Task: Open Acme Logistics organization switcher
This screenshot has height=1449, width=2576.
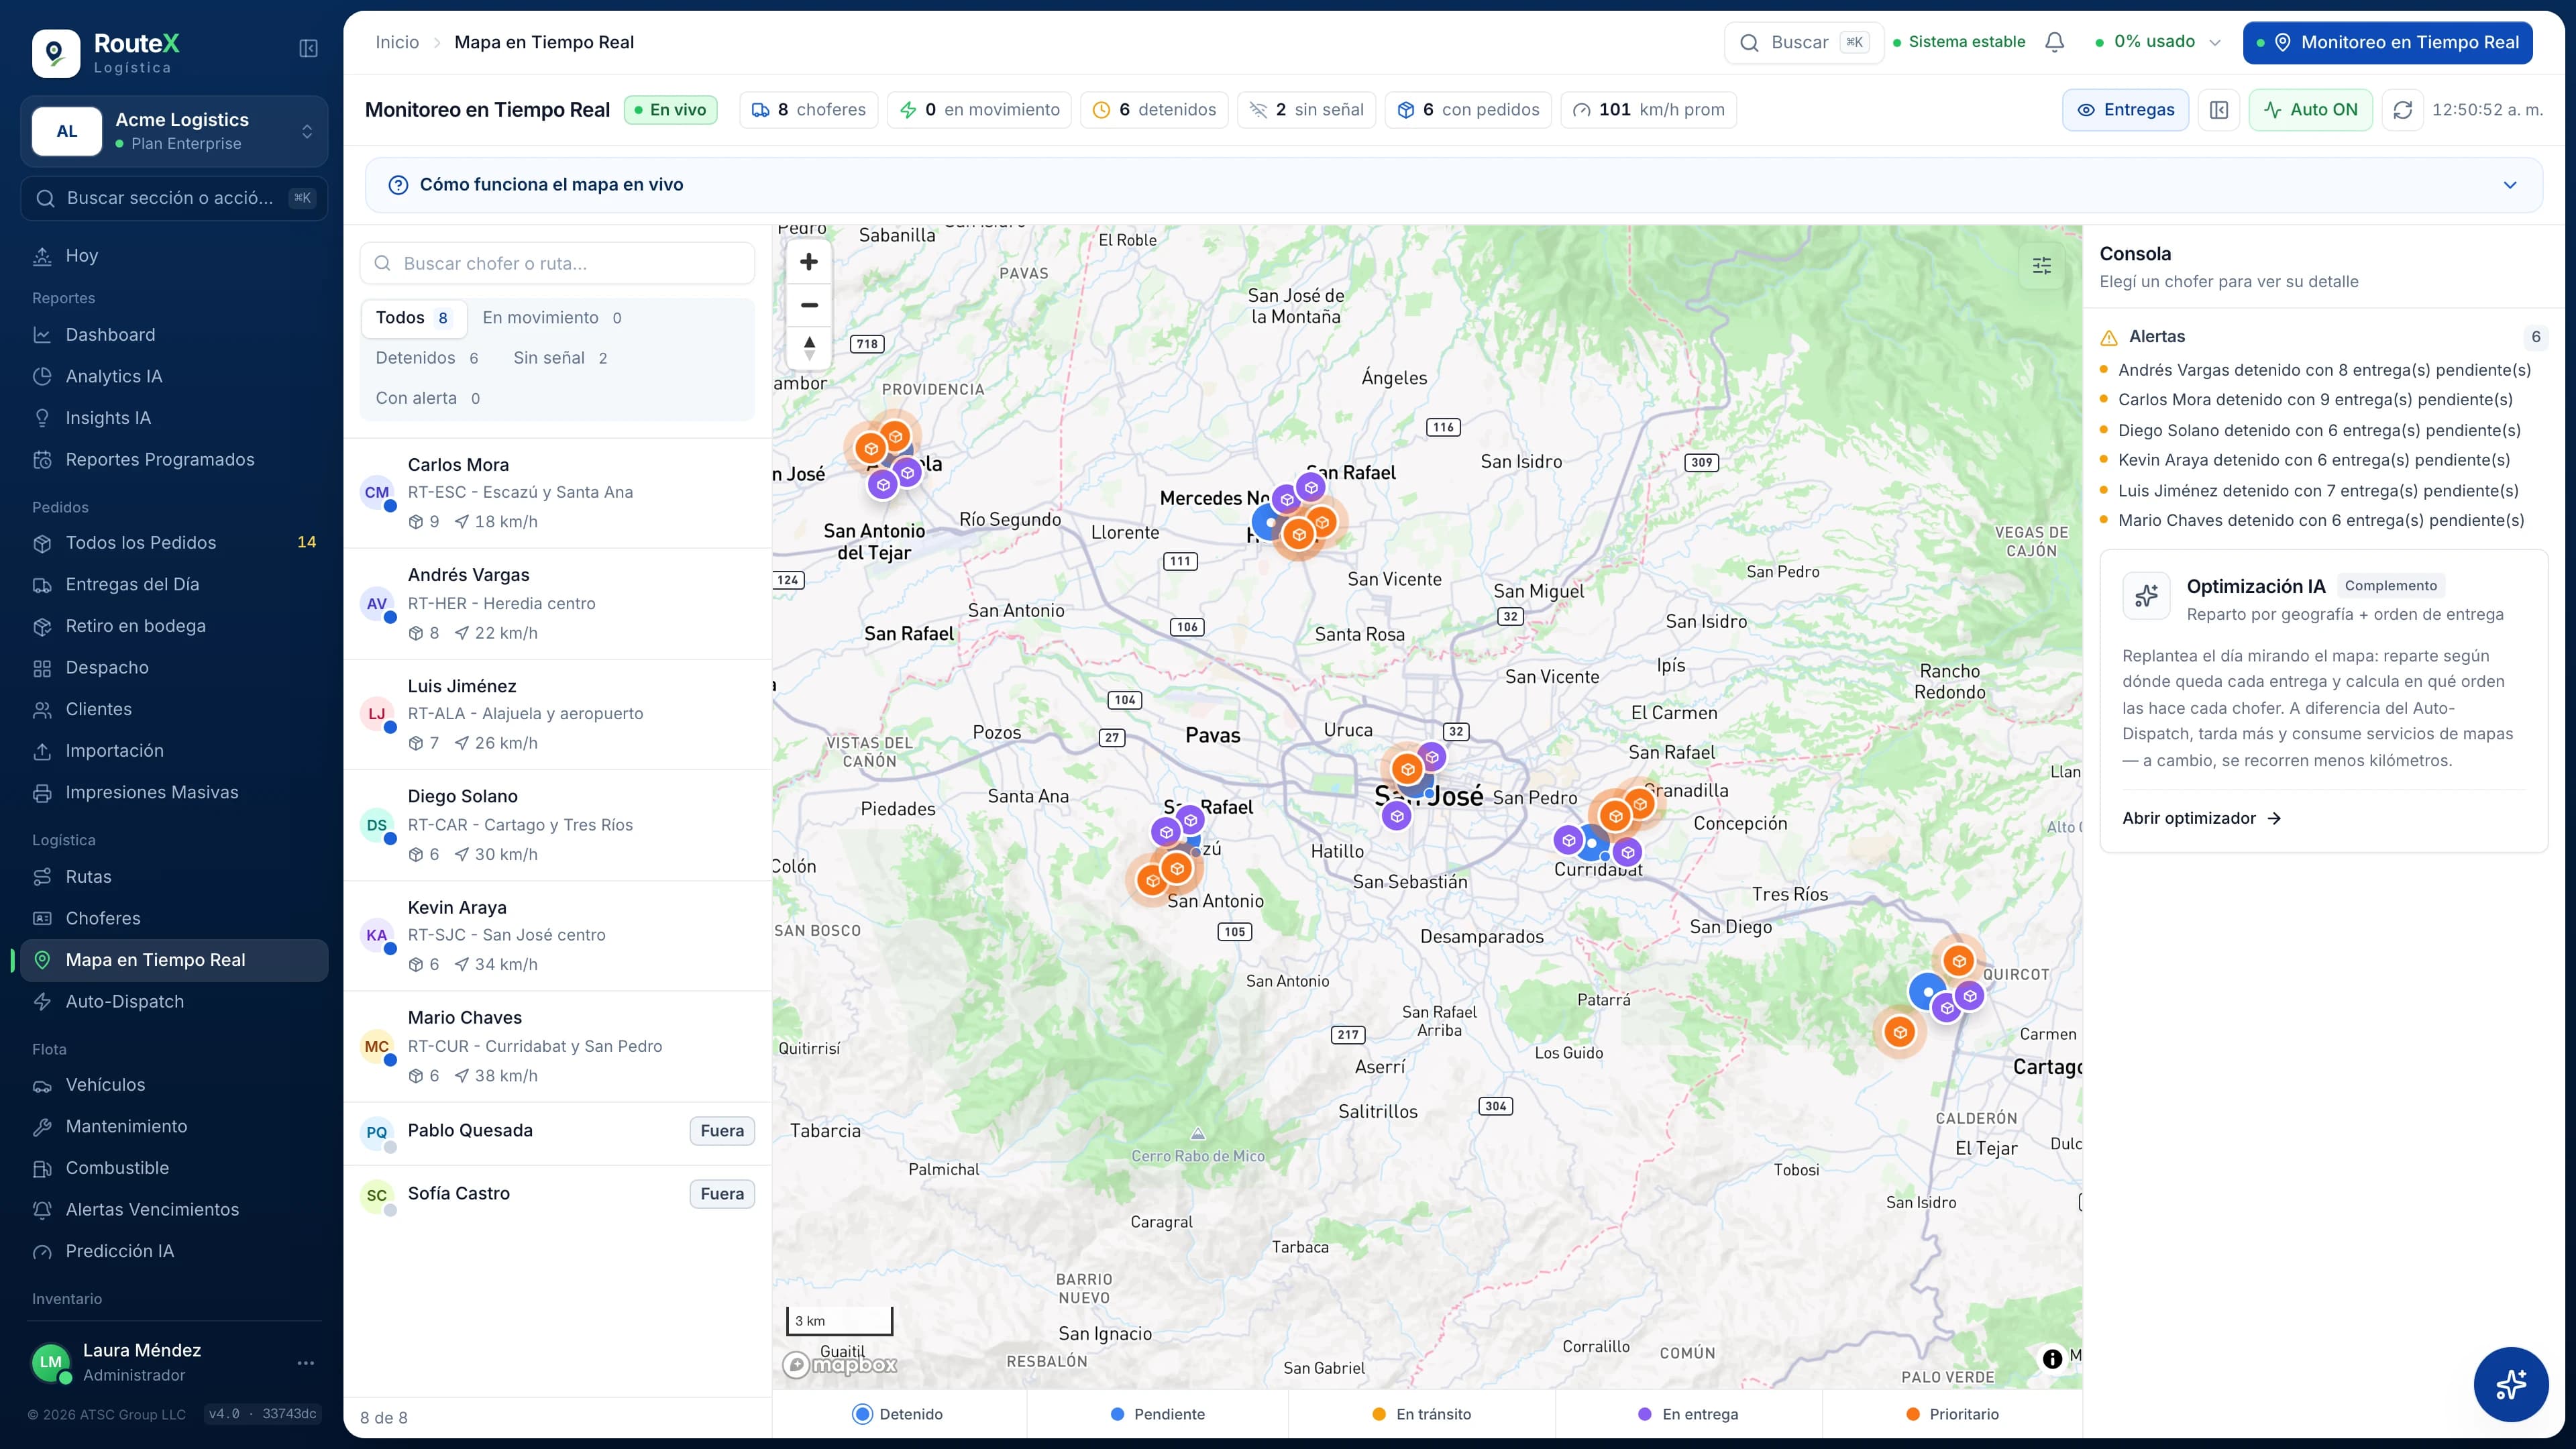Action: (174, 131)
